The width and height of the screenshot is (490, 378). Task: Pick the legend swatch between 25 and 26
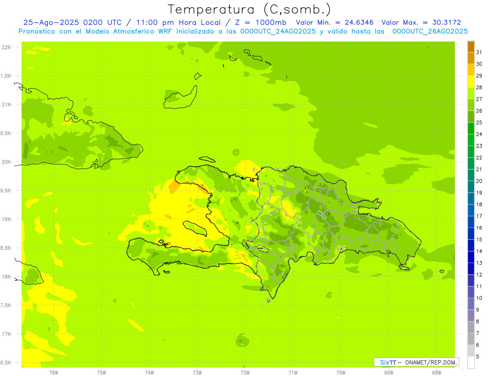coord(471,117)
